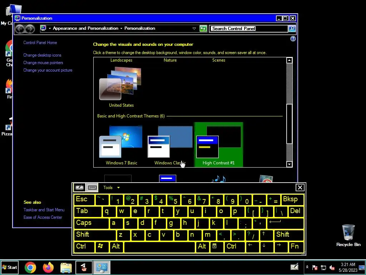The width and height of the screenshot is (366, 275).
Task: Select the High Contrast #1 theme
Action: pyautogui.click(x=218, y=145)
